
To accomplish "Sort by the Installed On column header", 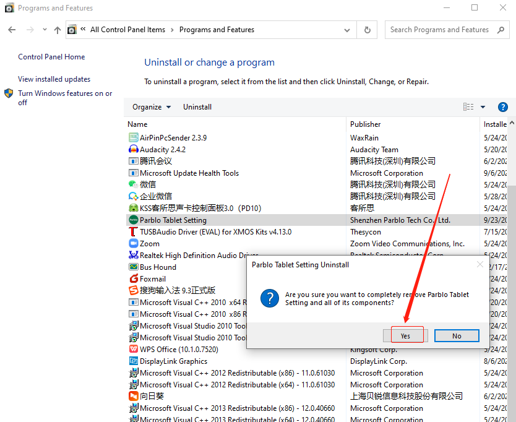I will pyautogui.click(x=494, y=124).
